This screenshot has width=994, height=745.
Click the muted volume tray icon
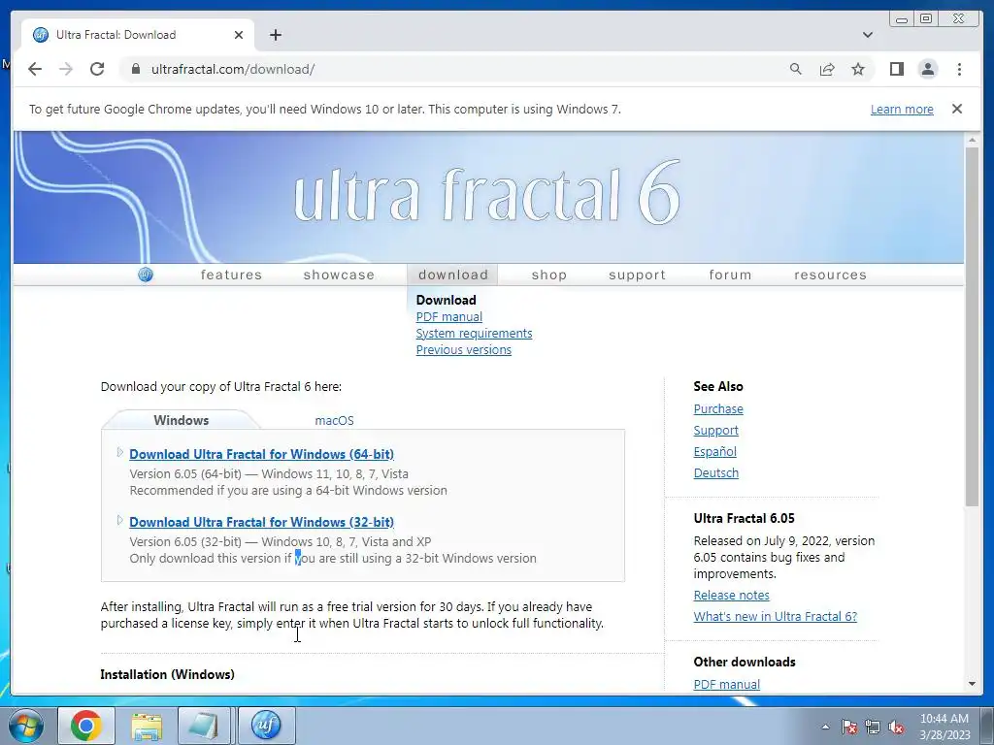(x=896, y=727)
